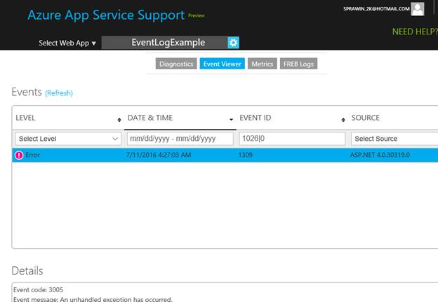Click the account email SPRAWIN_2K@HOTMAIL.COM
The width and height of the screenshot is (438, 302).
pos(376,9)
